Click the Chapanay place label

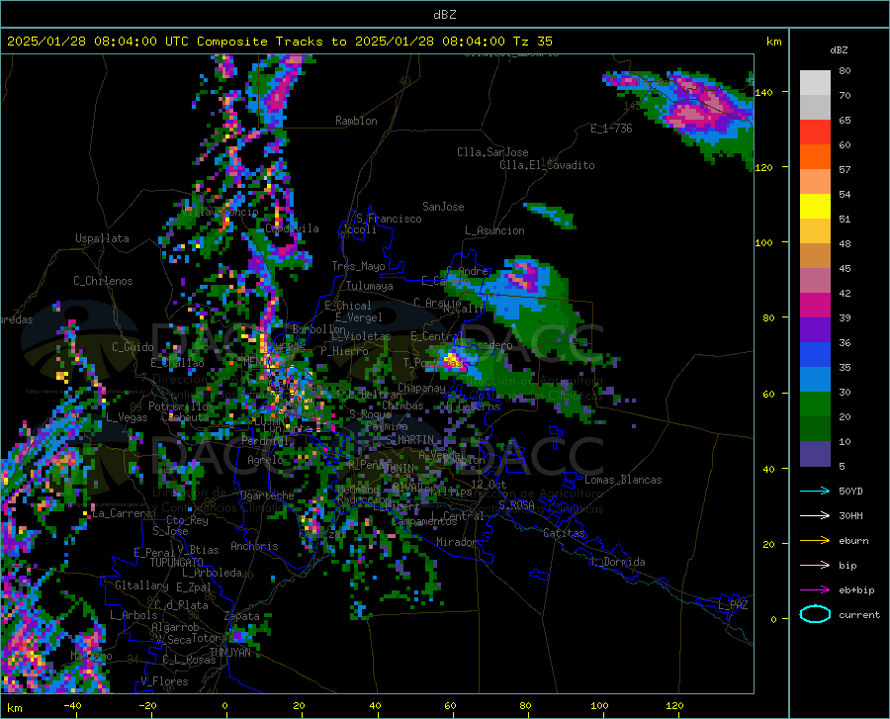tap(421, 388)
